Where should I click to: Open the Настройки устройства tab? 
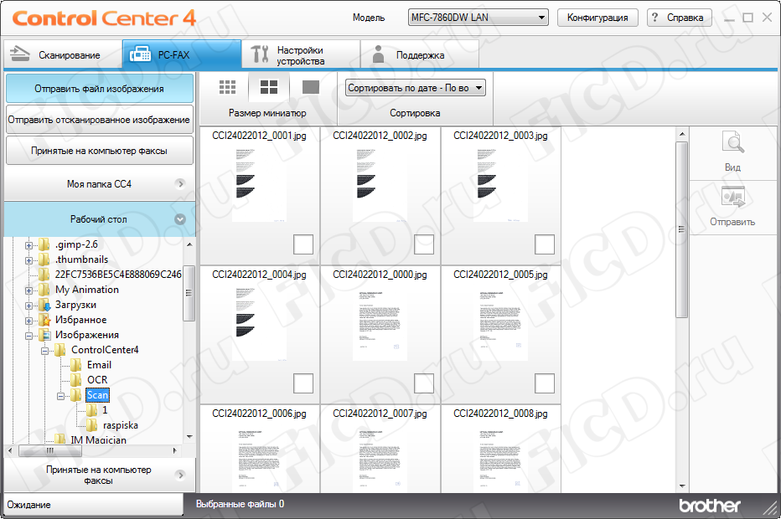click(301, 54)
